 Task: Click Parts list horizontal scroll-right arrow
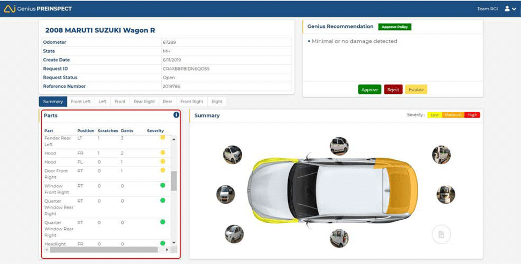168,250
